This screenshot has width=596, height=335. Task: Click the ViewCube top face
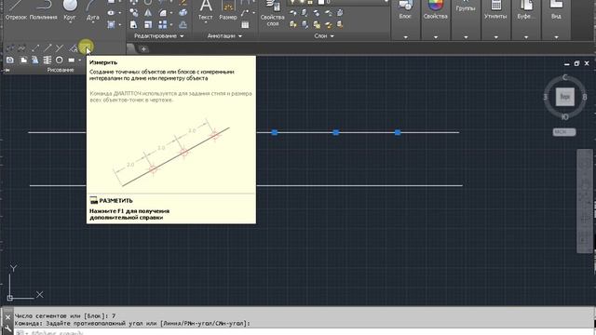[x=565, y=97]
